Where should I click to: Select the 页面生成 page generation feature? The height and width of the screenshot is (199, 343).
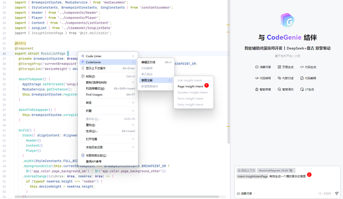click(x=286, y=67)
